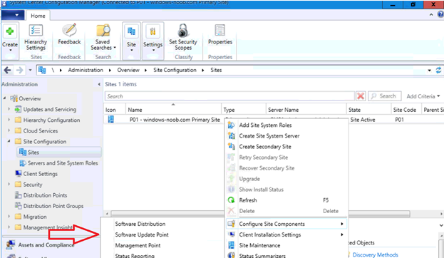This screenshot has height=258, width=444.
Task: Switch to the Home ribbon tab
Action: point(38,16)
